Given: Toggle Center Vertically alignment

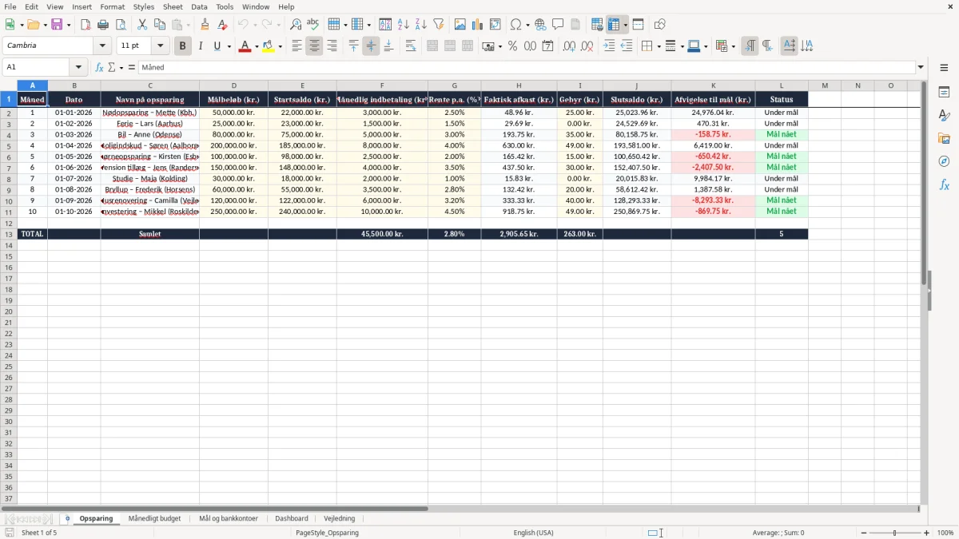Looking at the screenshot, I should (x=371, y=46).
